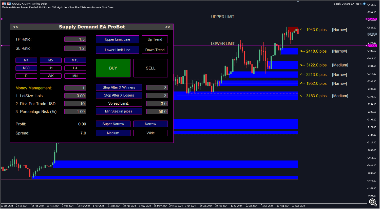Click the Supply Demand EA ProBot panel title
Viewport: 380px width, 209px height.
[92, 27]
